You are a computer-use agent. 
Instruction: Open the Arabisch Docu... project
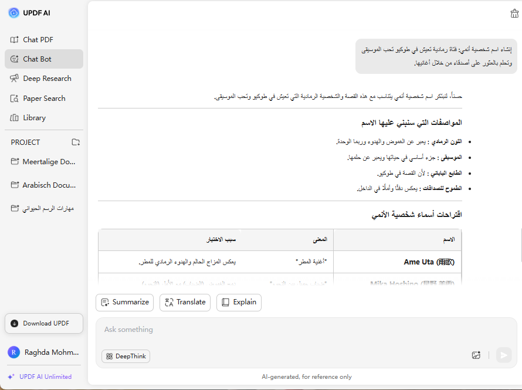click(43, 185)
